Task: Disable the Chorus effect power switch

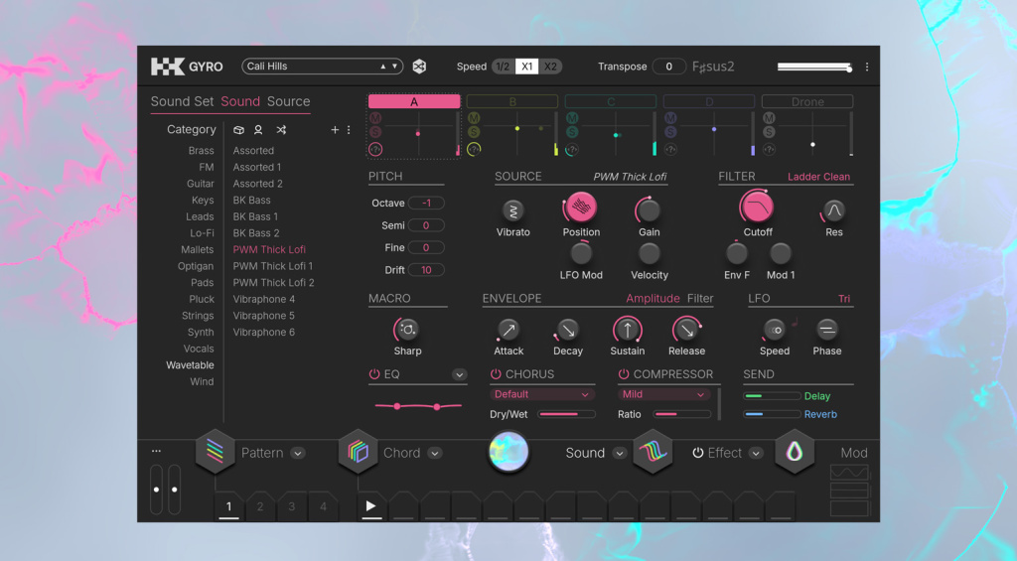Action: pos(496,374)
